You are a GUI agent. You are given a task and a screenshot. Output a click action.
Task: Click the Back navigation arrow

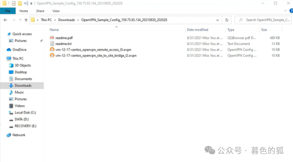point(5,20)
